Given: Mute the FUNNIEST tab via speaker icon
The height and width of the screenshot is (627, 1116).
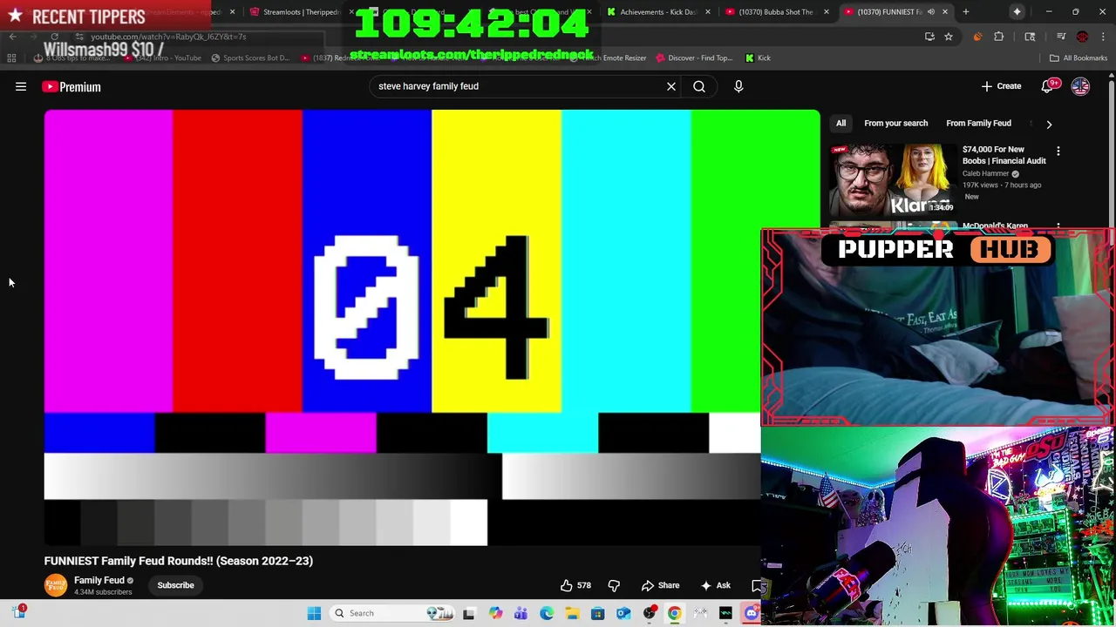Looking at the screenshot, I should 930,12.
